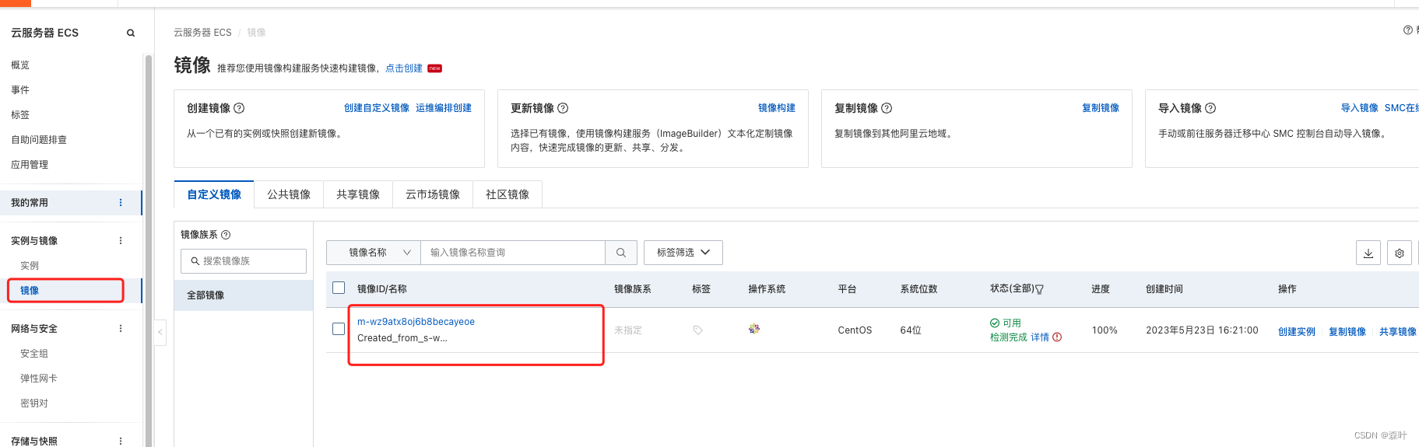Open 弹性网卡 in the sidebar

(39, 379)
